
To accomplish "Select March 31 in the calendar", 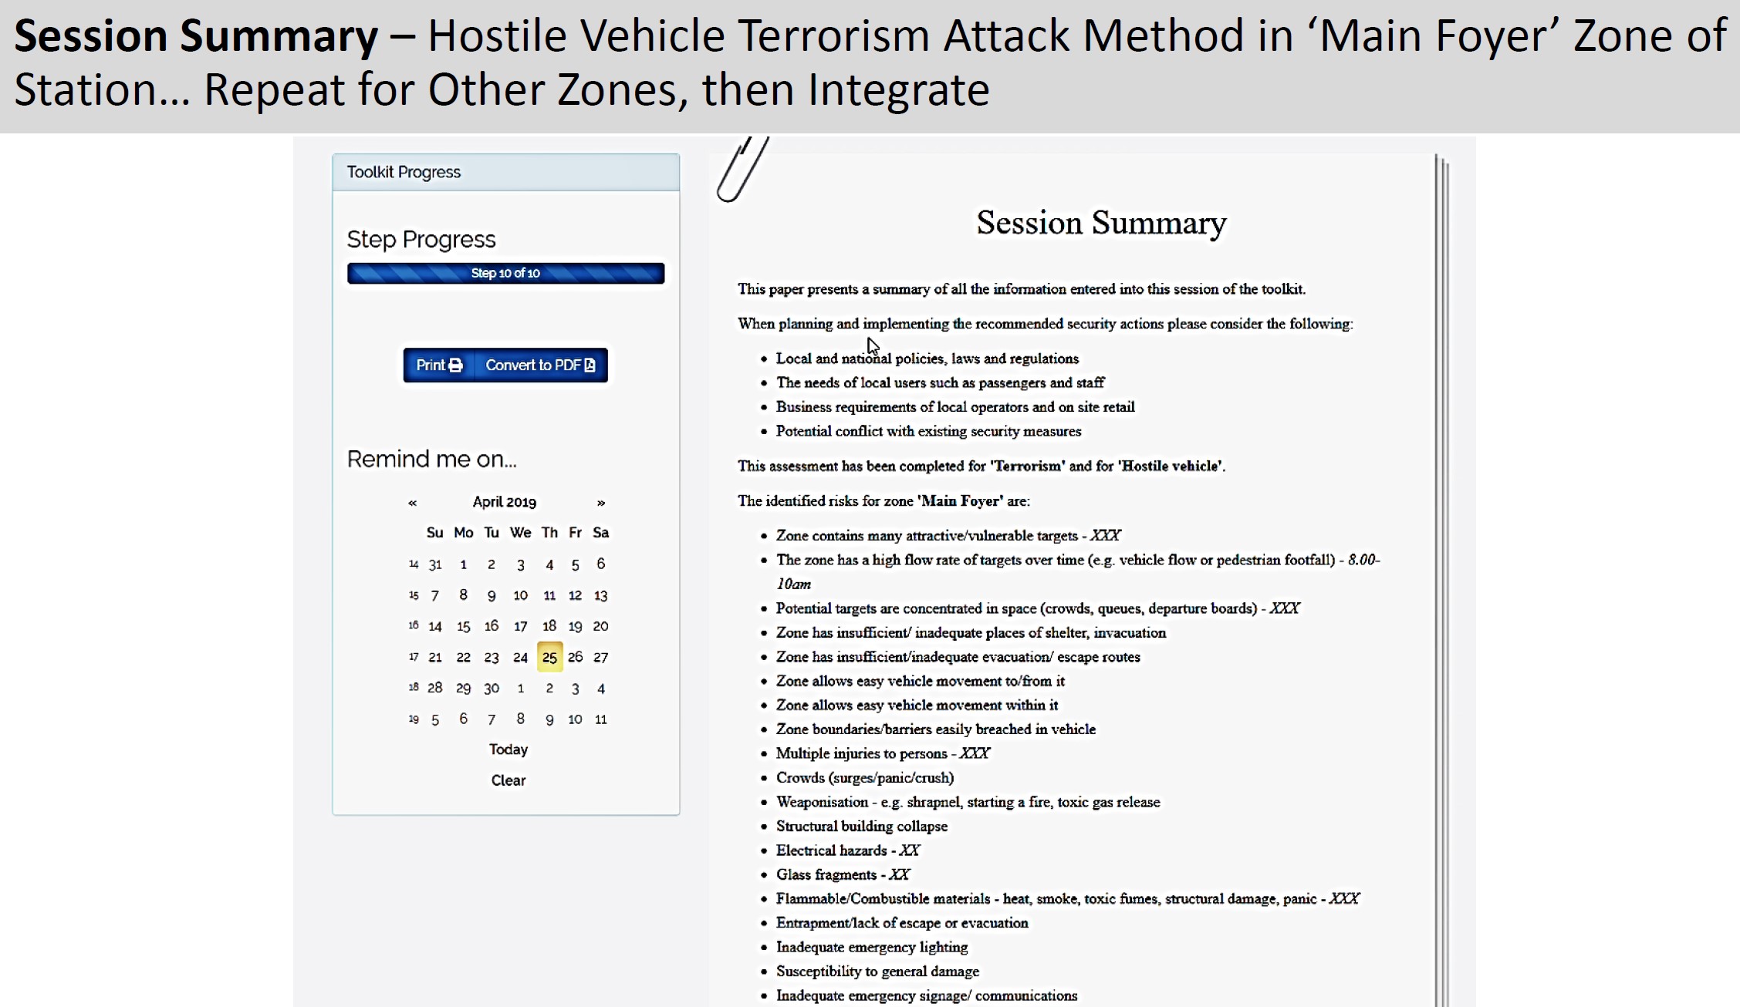I will 435,564.
